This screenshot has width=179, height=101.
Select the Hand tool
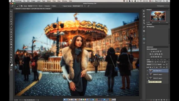[11, 57]
